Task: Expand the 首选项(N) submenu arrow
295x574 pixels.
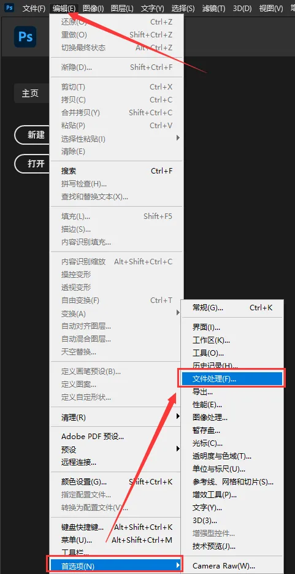Action: coord(178,565)
